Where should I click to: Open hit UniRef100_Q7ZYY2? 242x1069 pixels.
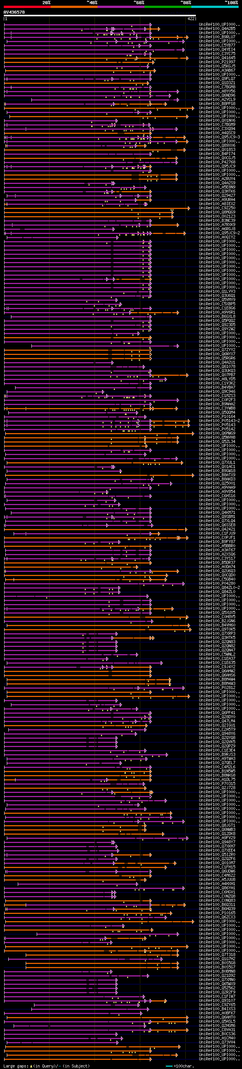point(217,350)
